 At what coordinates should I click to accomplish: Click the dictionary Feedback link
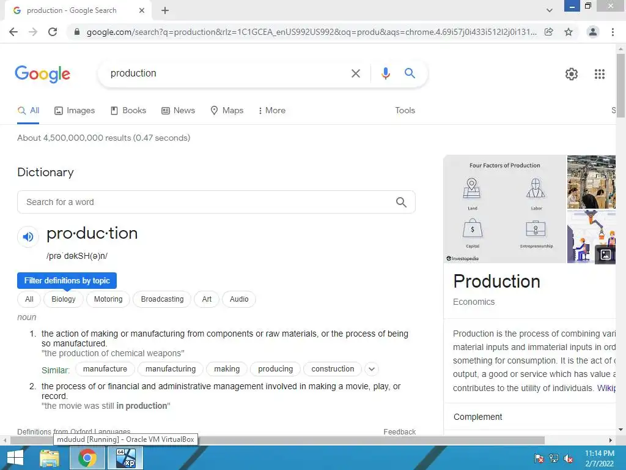[400, 431]
